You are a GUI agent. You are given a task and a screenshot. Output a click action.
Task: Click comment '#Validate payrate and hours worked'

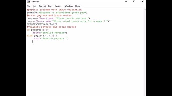(51, 27)
